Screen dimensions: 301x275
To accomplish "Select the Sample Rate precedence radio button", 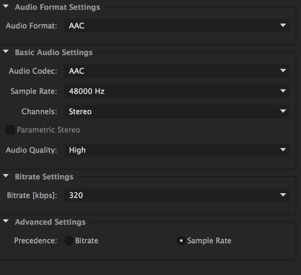I will (x=181, y=241).
